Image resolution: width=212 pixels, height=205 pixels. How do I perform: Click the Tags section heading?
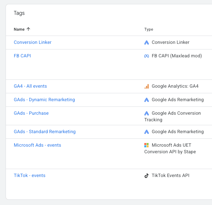pos(19,13)
